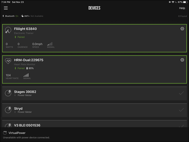Screen dimensions: 189x142
Task: Tap the VirtualPower icon
Action: click(5, 133)
